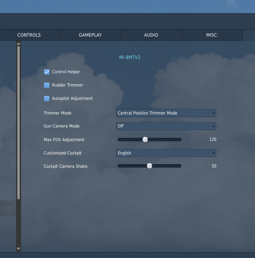Select the MISC. tab
Image resolution: width=255 pixels, height=258 pixels.
click(x=212, y=35)
